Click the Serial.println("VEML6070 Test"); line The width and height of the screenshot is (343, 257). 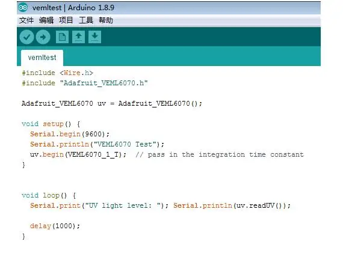point(97,144)
